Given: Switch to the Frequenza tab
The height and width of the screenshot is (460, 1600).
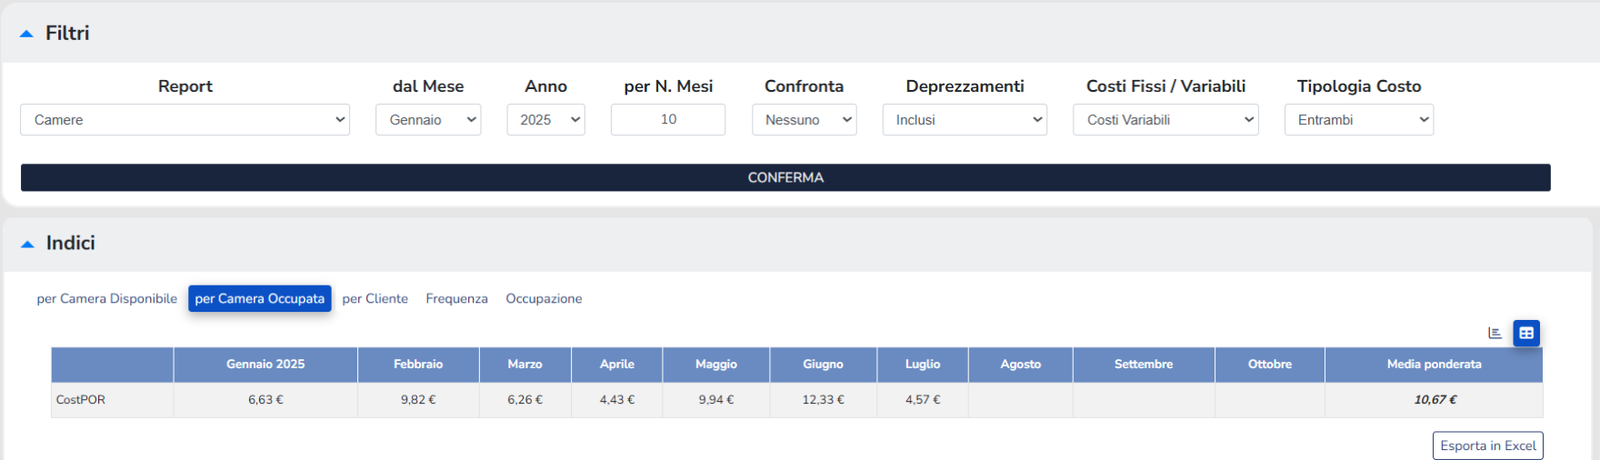Looking at the screenshot, I should [456, 299].
